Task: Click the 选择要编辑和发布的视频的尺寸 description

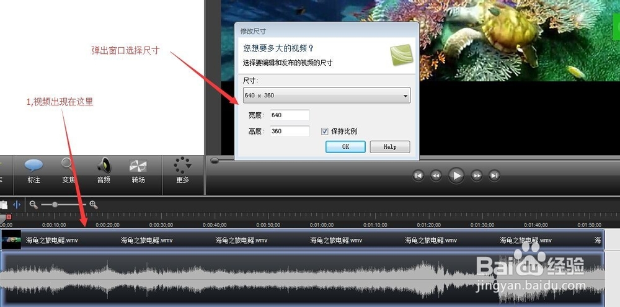Action: coord(288,63)
